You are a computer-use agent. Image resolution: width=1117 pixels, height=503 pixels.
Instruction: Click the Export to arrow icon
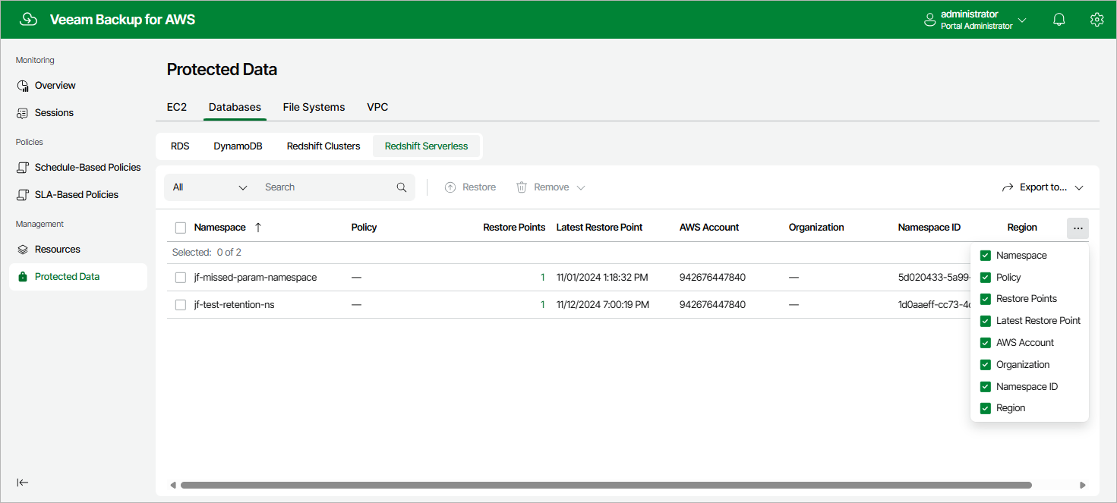(x=1008, y=187)
